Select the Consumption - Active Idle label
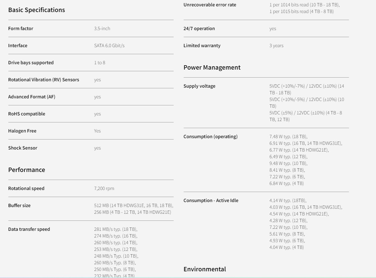Viewport: 376px width, 278px height. pos(211,200)
